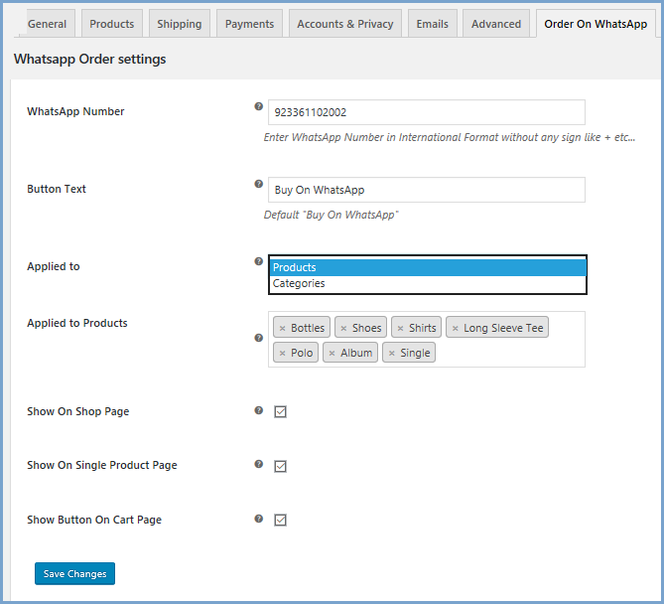Viewport: 664px width, 604px height.
Task: Switch to the Products tab
Action: coord(112,24)
